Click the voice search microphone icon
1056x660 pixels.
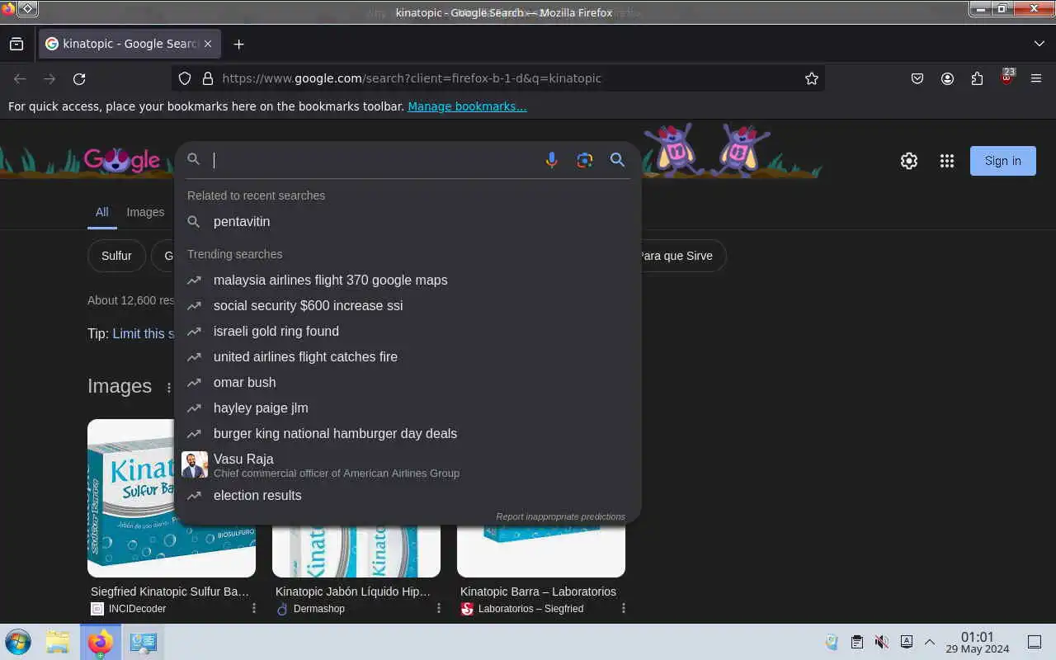(552, 160)
